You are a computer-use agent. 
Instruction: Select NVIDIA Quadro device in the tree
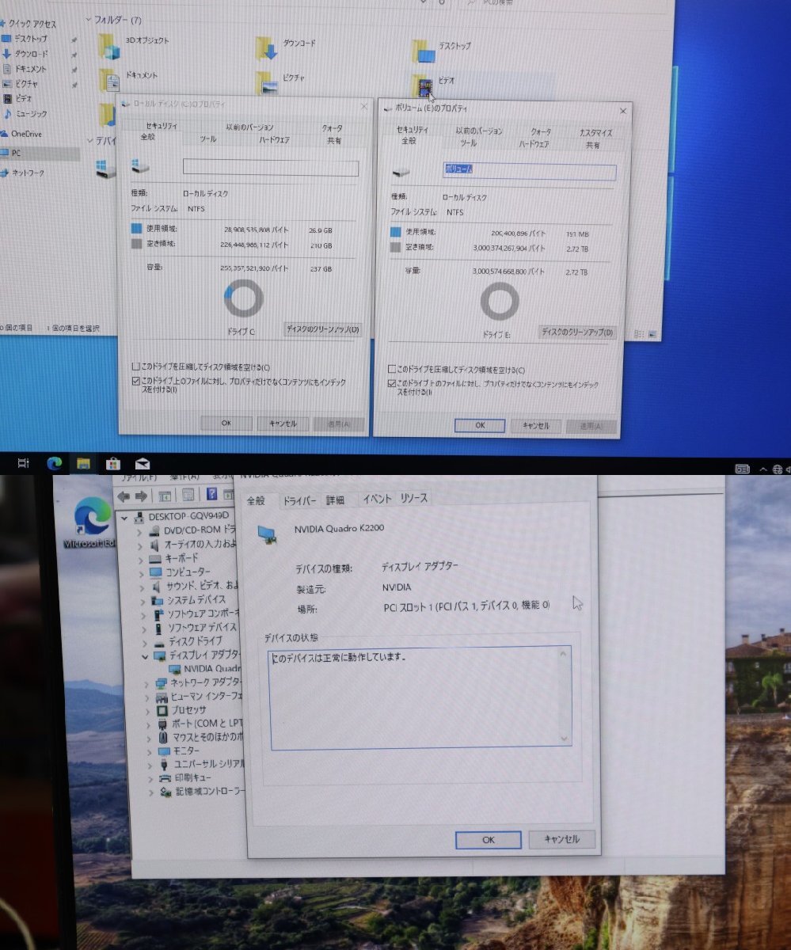coord(206,669)
